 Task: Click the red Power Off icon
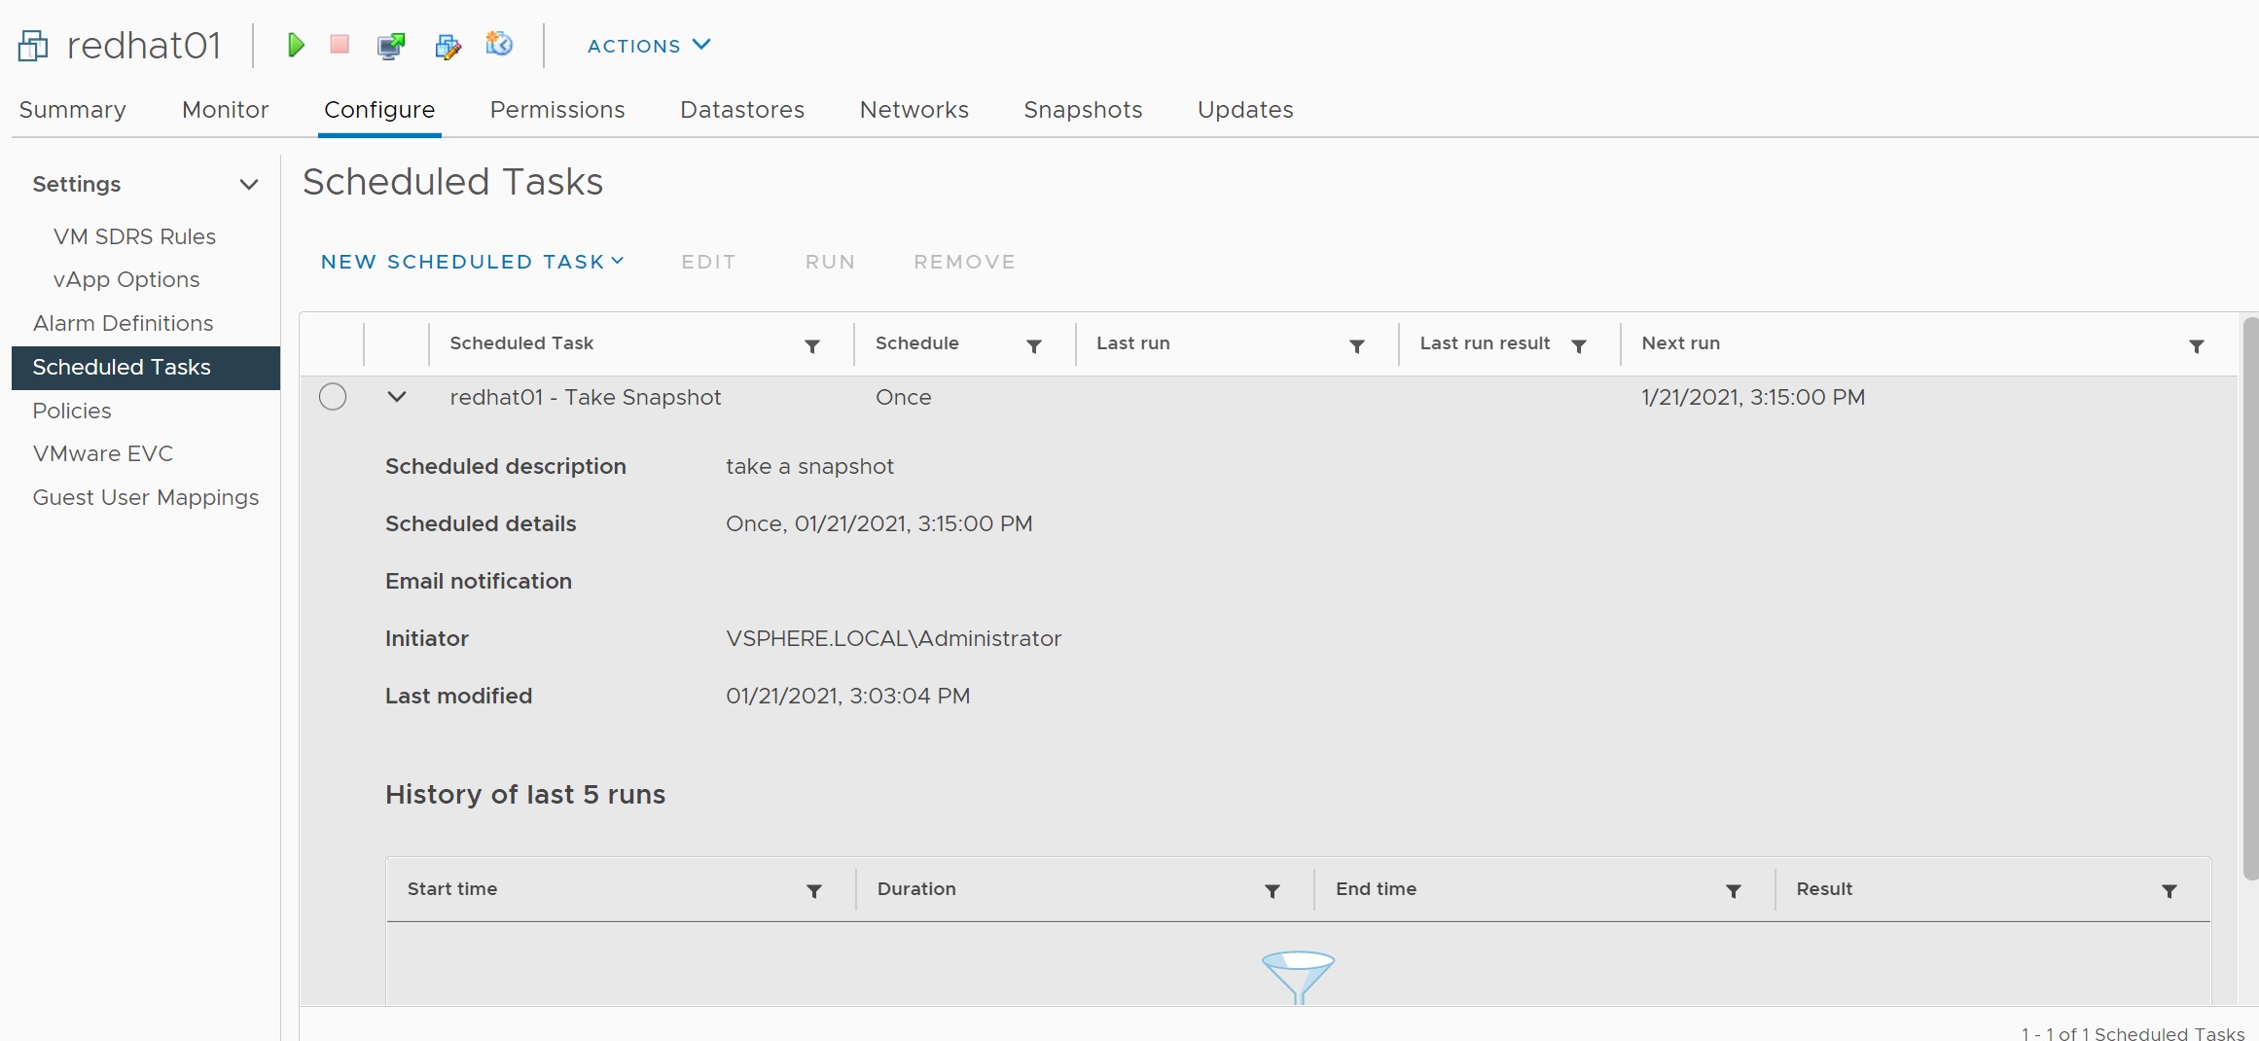tap(340, 45)
